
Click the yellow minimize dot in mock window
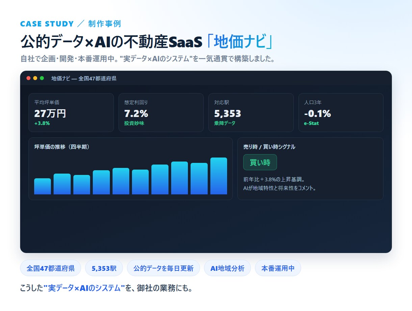pos(35,78)
